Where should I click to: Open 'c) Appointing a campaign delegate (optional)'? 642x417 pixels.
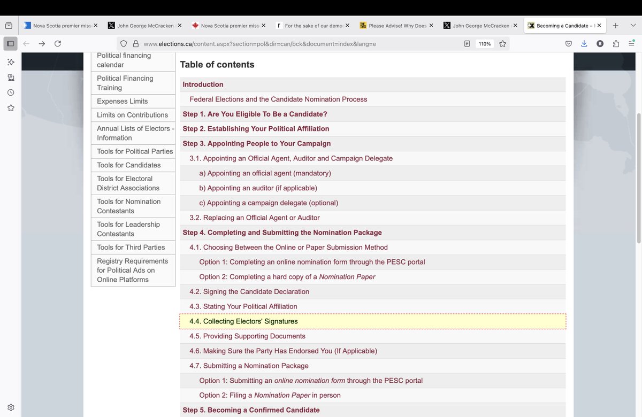pyautogui.click(x=269, y=203)
